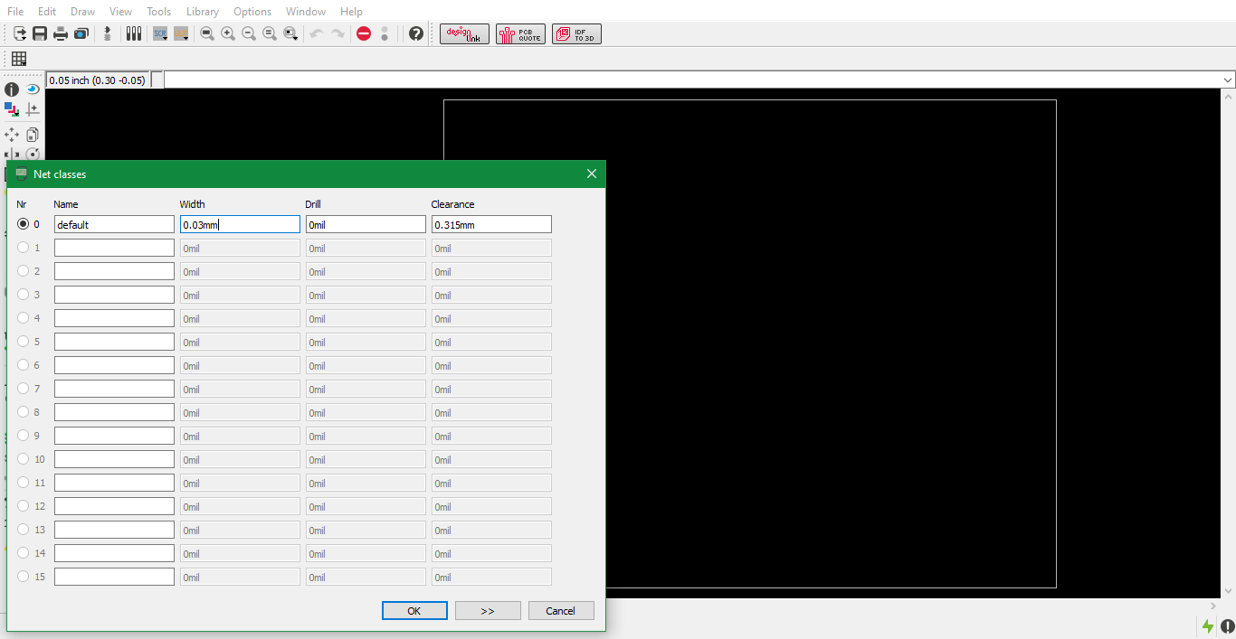Screen dimensions: 1236x639
Task: Click the Zoom in magnifier icon
Action: click(x=228, y=33)
